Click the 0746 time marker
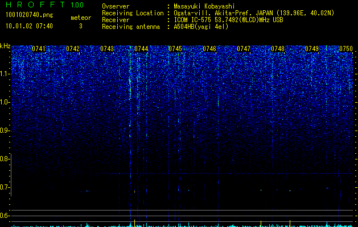The width and height of the screenshot is (358, 227). point(209,49)
